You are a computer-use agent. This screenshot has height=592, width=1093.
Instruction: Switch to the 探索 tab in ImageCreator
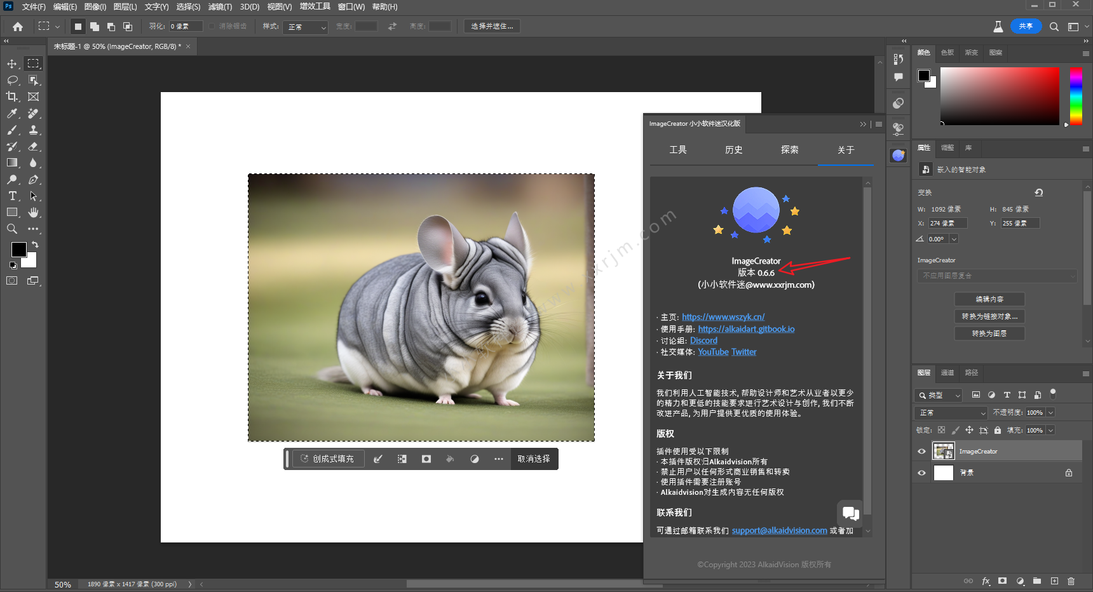pos(790,150)
